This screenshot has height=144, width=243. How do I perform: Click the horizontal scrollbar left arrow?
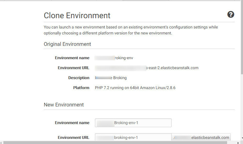point(2,142)
